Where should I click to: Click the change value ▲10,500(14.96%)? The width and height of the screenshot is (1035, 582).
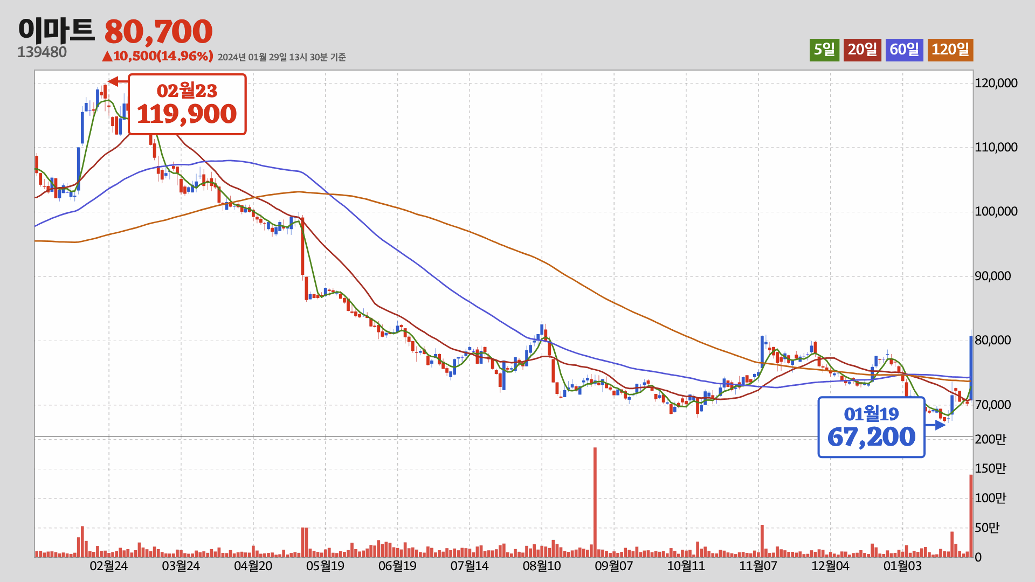pos(157,56)
